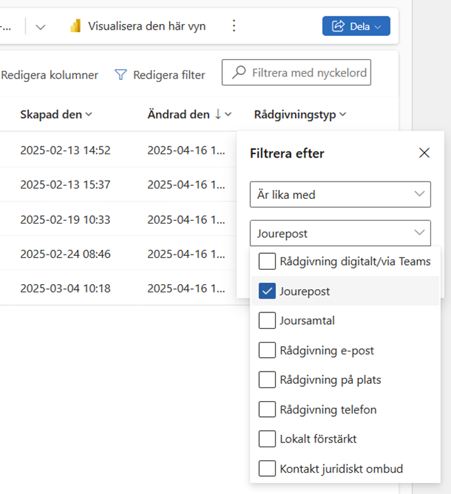Open the Rådgivningstyp column header menu
Screen dimensions: 451x494
pos(300,114)
